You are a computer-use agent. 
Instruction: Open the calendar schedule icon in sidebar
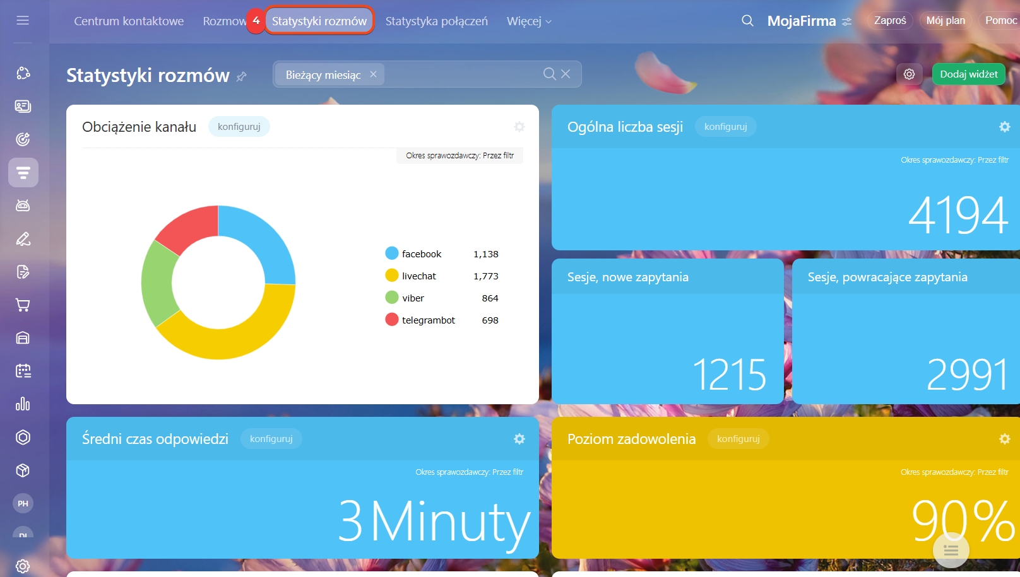pyautogui.click(x=23, y=371)
